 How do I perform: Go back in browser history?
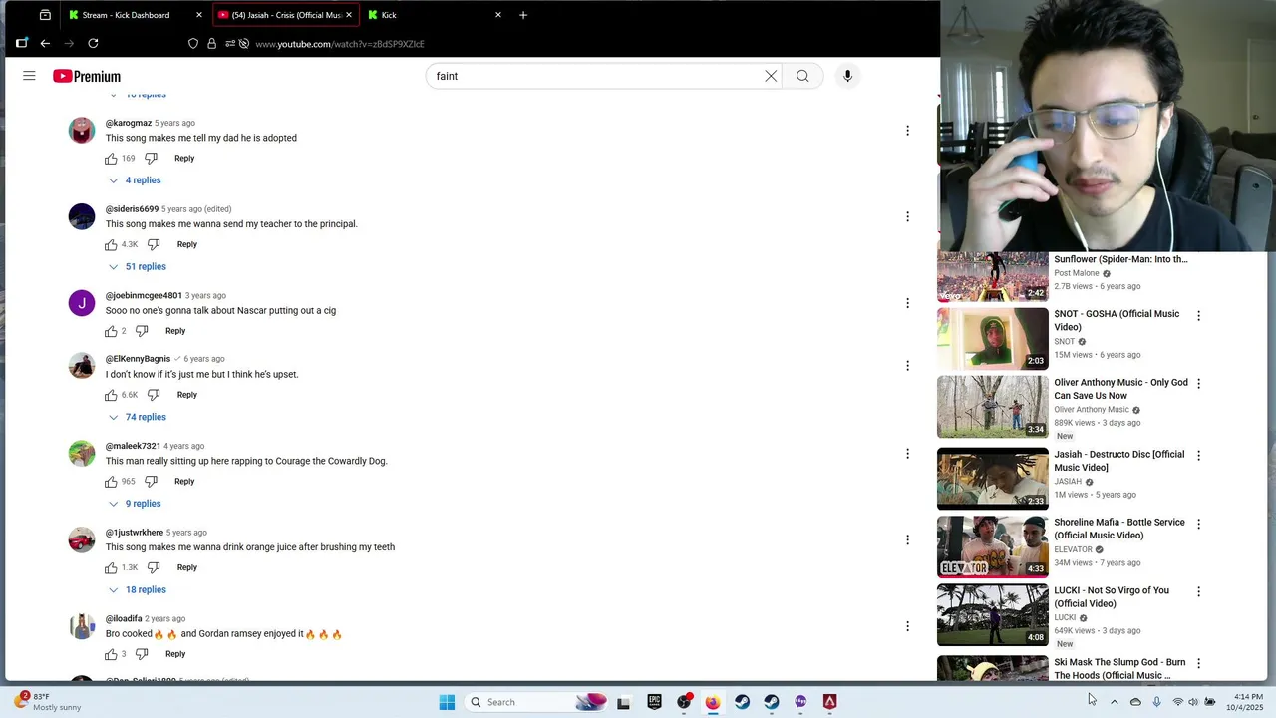click(x=45, y=43)
